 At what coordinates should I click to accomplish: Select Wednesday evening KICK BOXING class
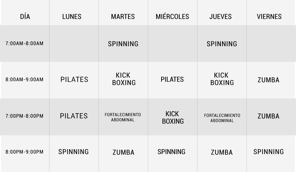(173, 117)
